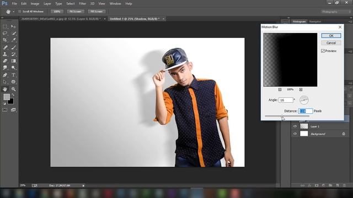Select the Eyedropper tool

click(x=13, y=40)
